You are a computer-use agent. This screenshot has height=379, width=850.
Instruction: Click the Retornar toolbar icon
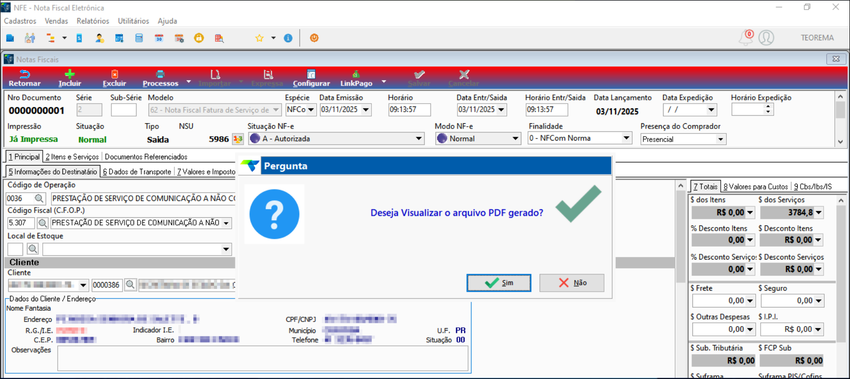pos(25,75)
